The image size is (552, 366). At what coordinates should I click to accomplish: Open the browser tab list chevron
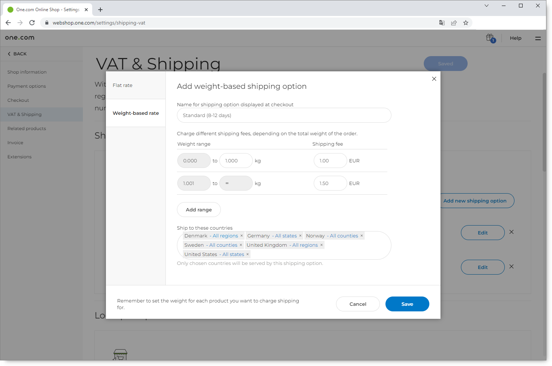pos(486,6)
